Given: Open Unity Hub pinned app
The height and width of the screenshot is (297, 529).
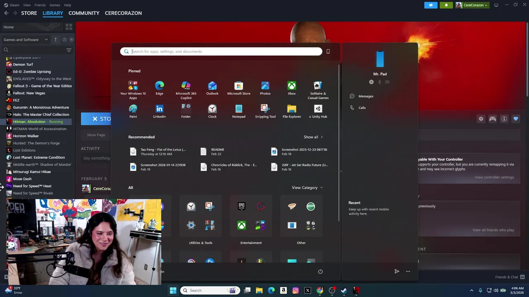Looking at the screenshot, I should point(318,111).
